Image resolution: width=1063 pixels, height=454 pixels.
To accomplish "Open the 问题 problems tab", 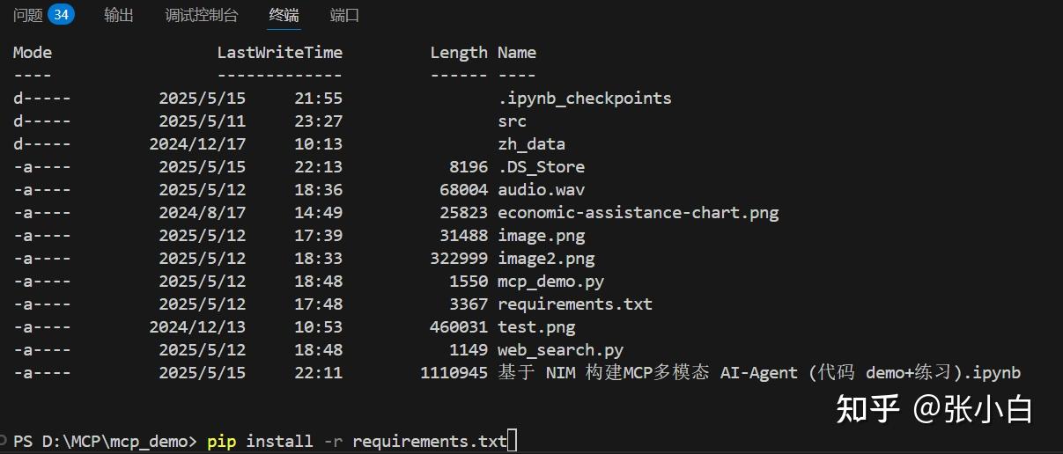I will [28, 15].
